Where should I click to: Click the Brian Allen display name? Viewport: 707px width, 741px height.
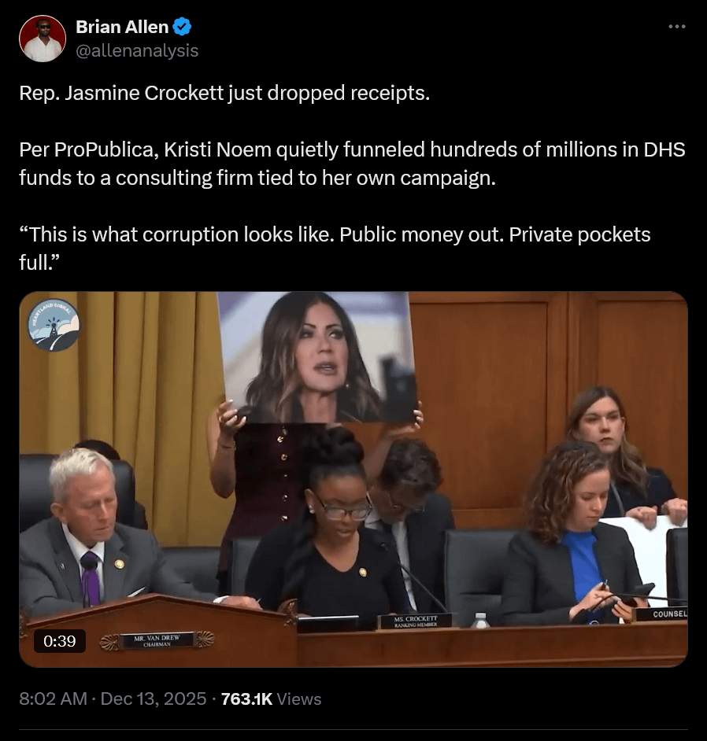pyautogui.click(x=122, y=27)
